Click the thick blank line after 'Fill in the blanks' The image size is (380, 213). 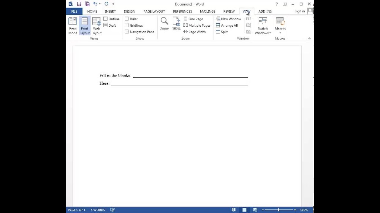click(190, 77)
